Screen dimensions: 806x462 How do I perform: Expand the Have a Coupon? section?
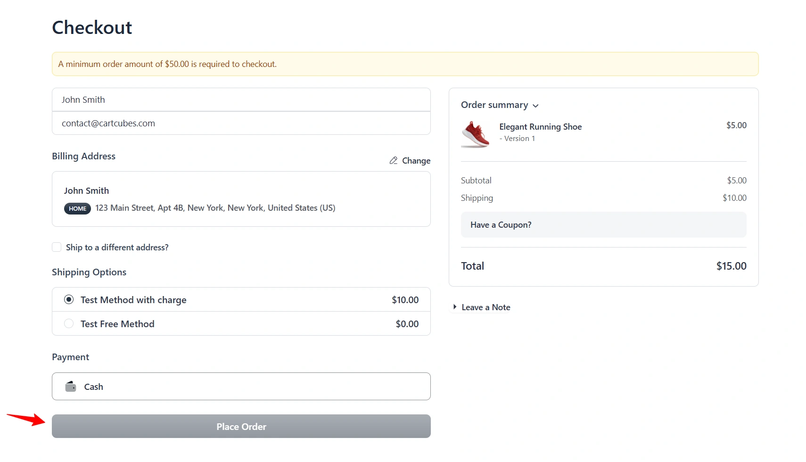tap(603, 225)
